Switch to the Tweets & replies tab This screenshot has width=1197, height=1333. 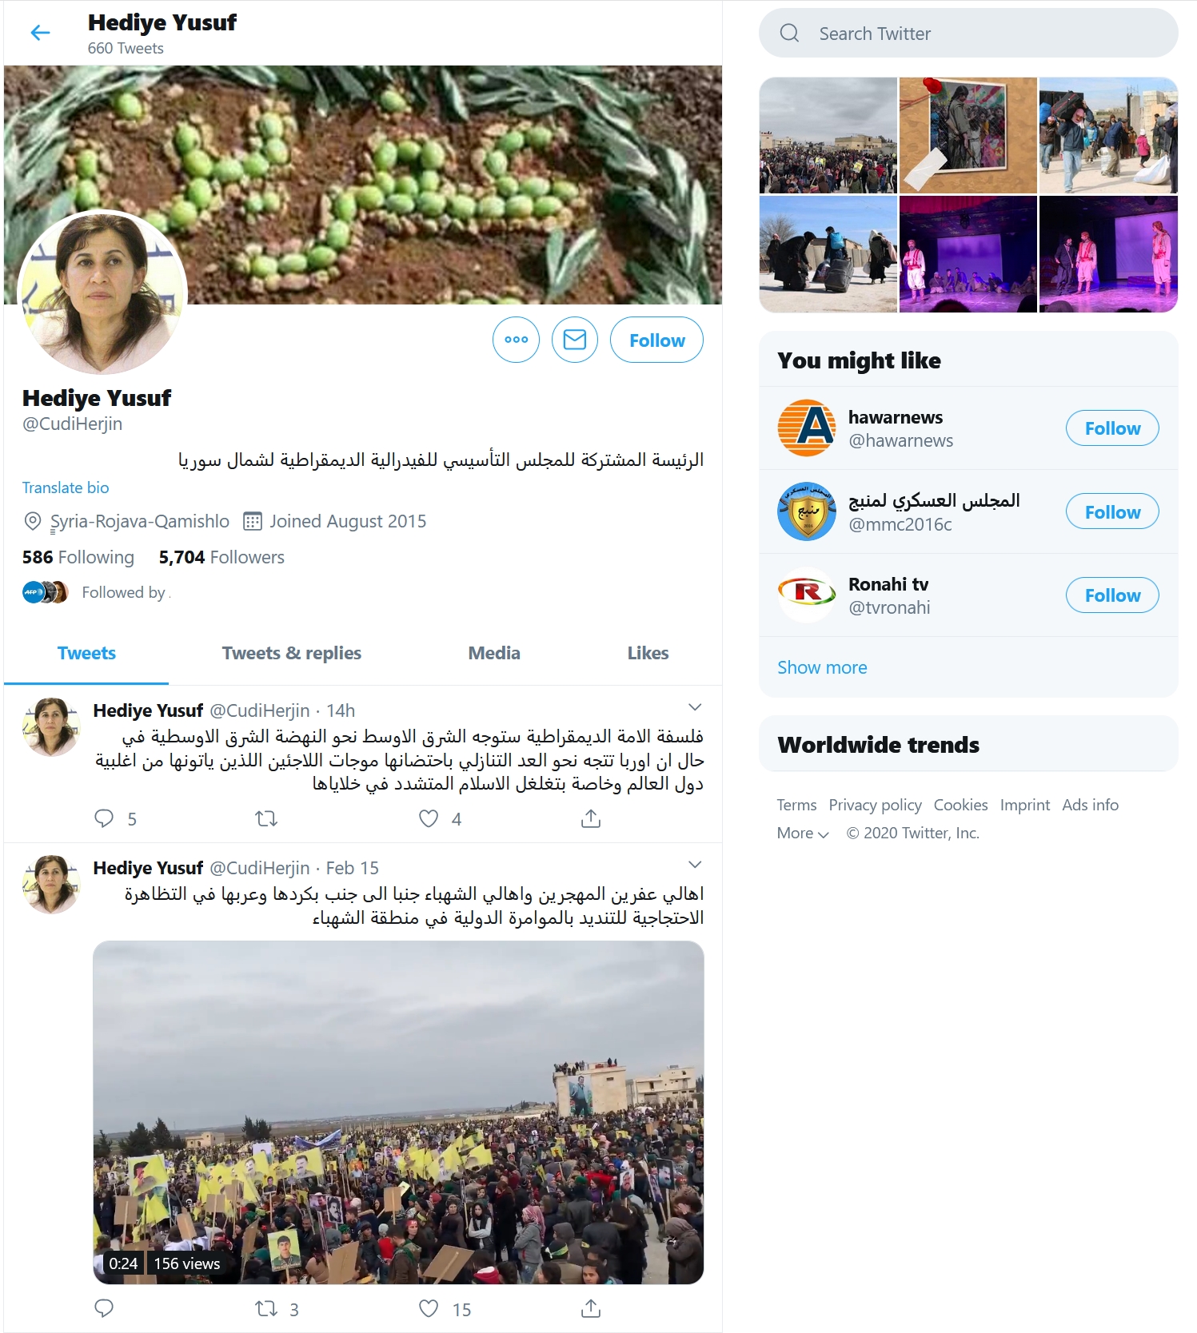point(292,653)
